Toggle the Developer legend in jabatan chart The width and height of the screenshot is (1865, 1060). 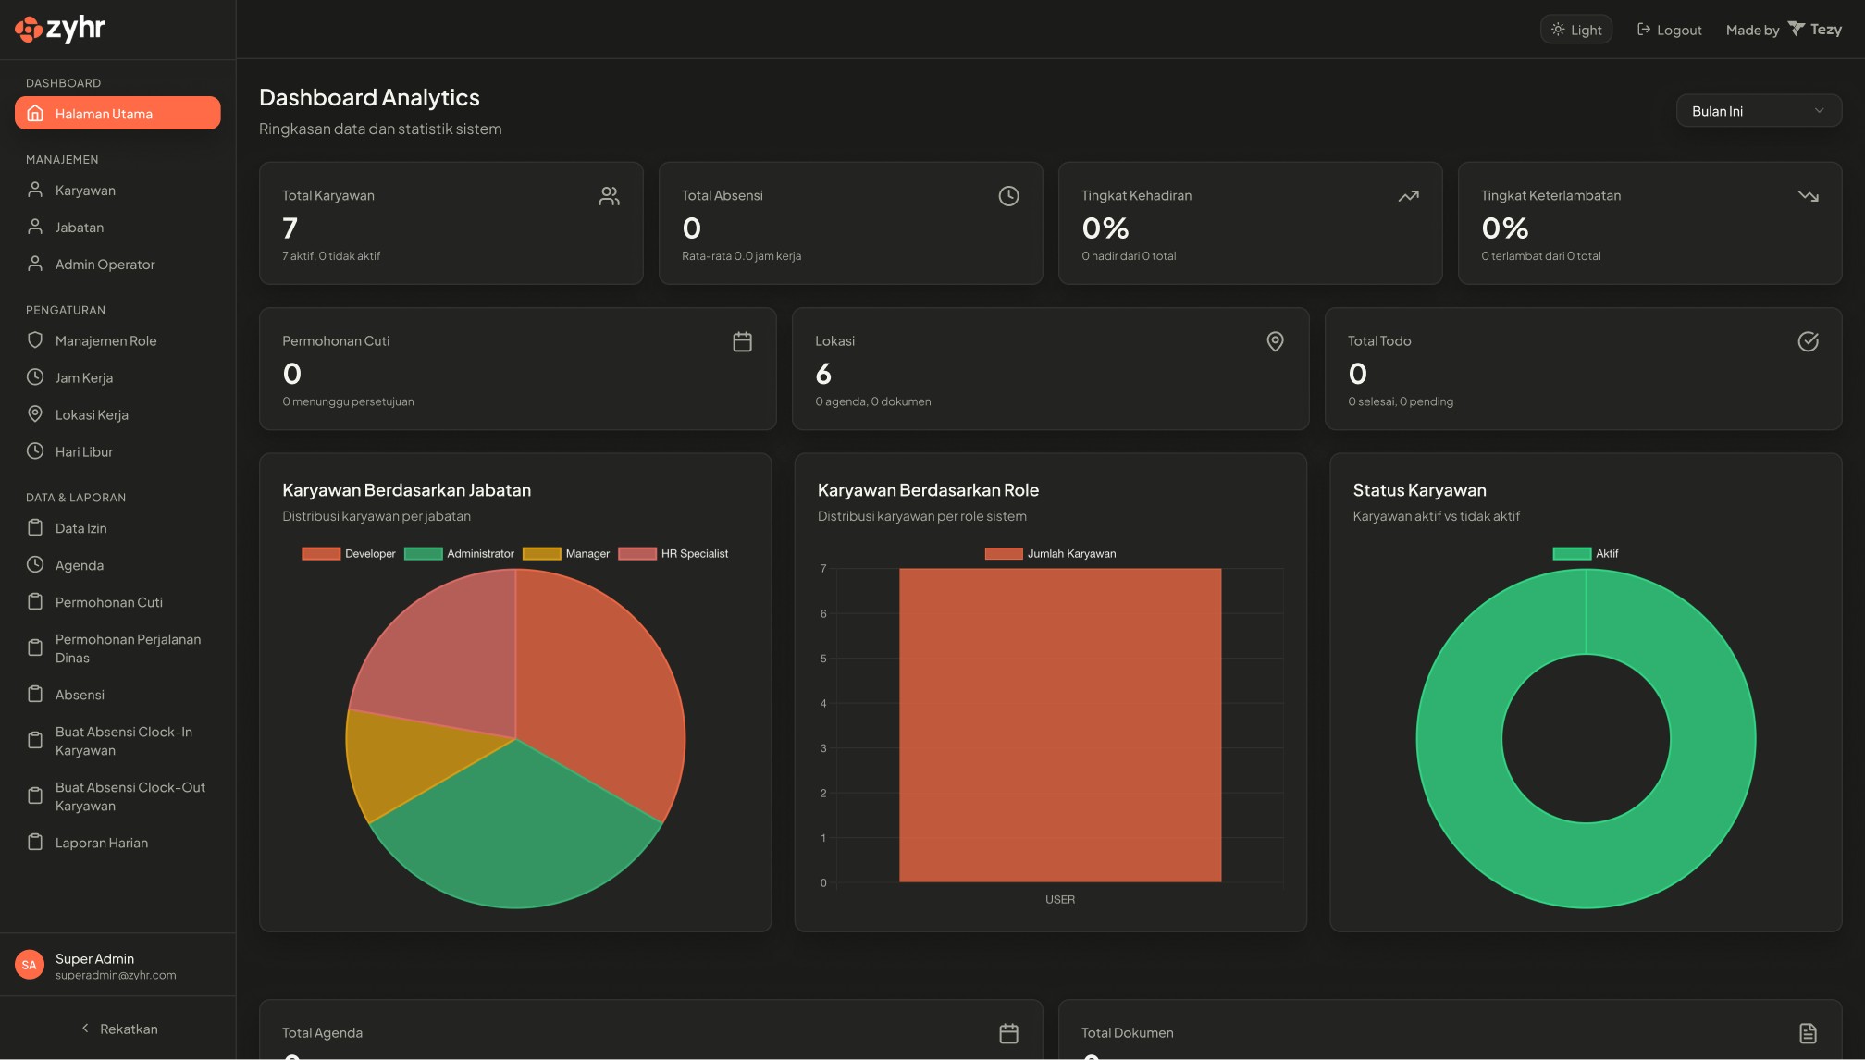pos(349,553)
